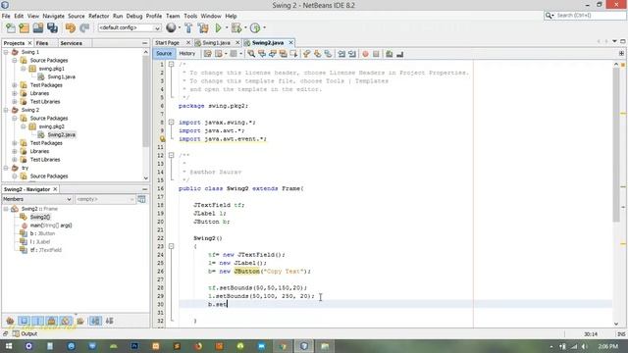Click the Find Previous Occurrence editor icon
This screenshot has width=628, height=353.
click(x=262, y=54)
